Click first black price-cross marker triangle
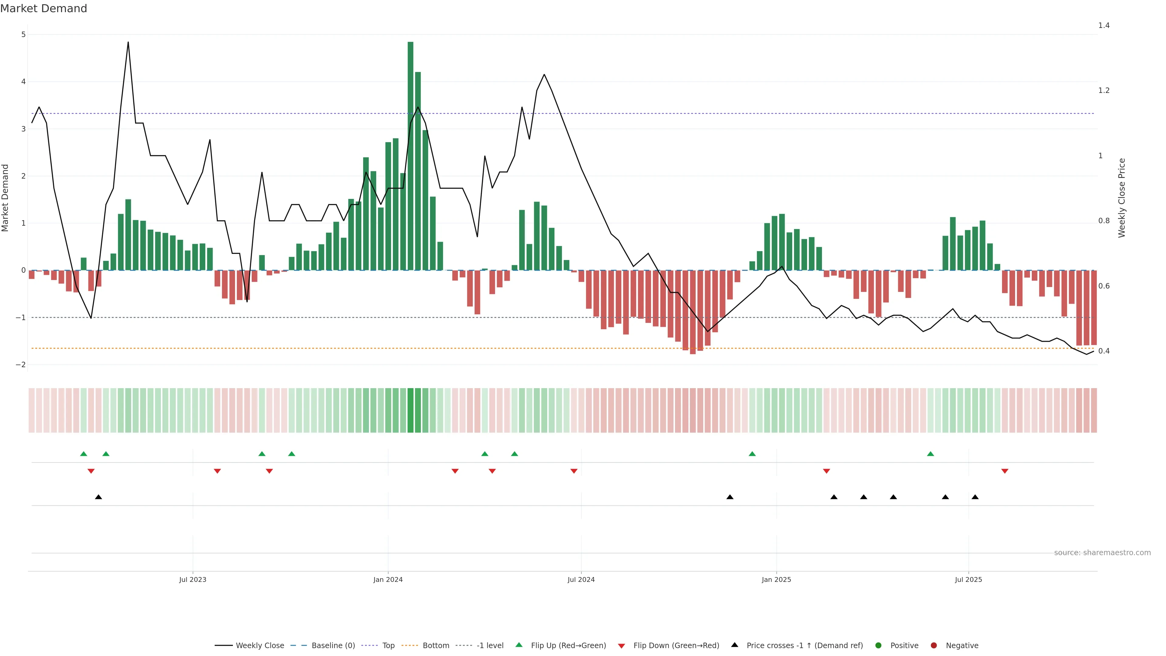 point(98,497)
